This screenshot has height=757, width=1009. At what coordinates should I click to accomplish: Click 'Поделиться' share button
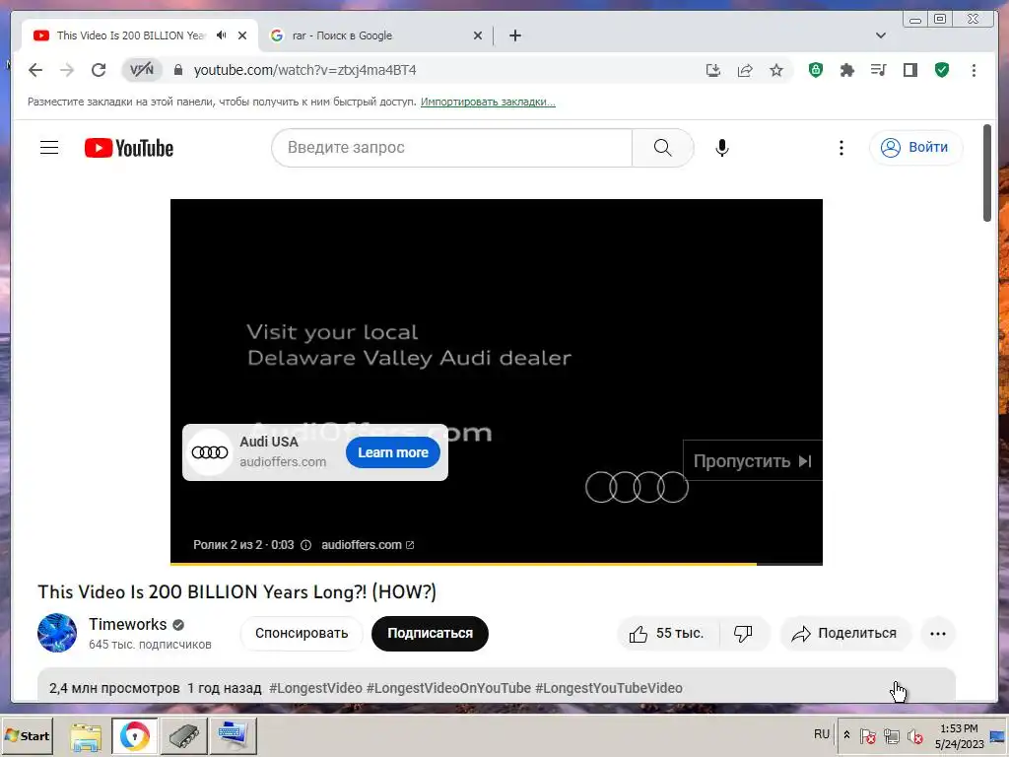(845, 634)
